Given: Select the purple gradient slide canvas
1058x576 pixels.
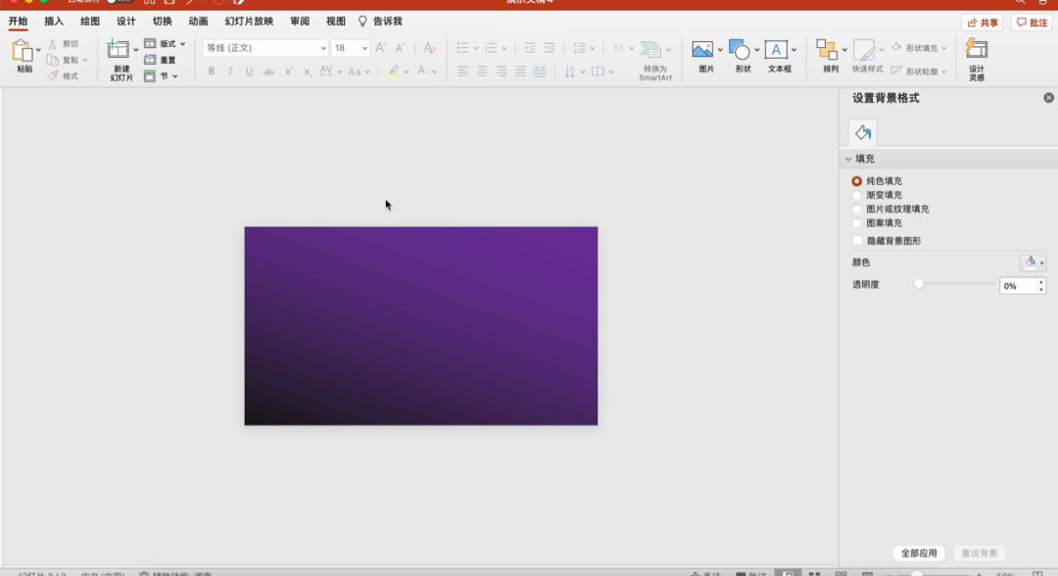Looking at the screenshot, I should (x=421, y=326).
